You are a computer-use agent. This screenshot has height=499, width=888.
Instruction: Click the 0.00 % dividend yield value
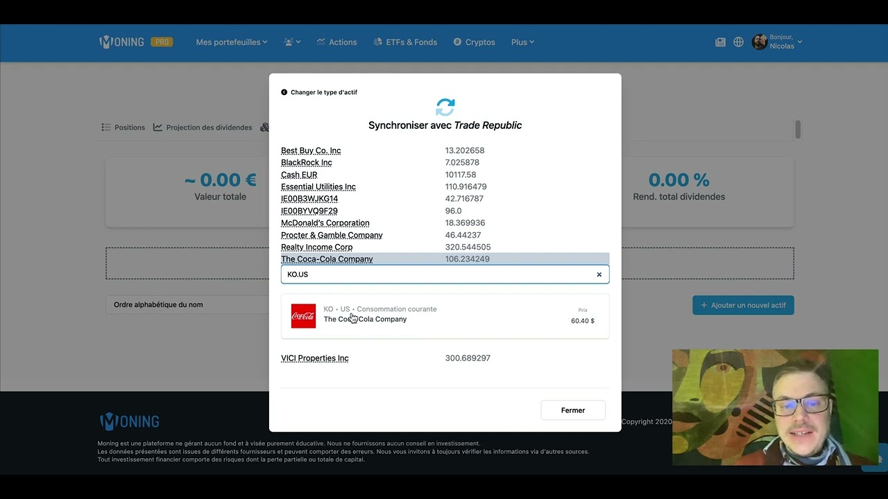tap(678, 180)
